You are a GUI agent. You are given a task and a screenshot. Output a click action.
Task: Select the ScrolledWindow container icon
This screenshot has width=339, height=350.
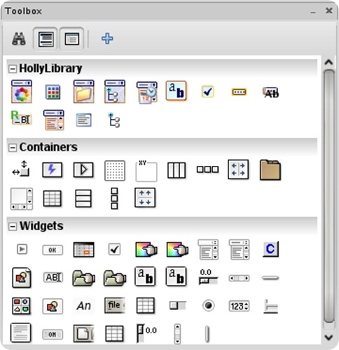pos(22,199)
